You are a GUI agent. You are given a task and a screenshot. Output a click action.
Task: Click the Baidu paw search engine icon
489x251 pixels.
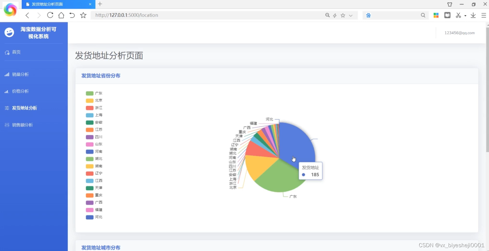coord(368,15)
